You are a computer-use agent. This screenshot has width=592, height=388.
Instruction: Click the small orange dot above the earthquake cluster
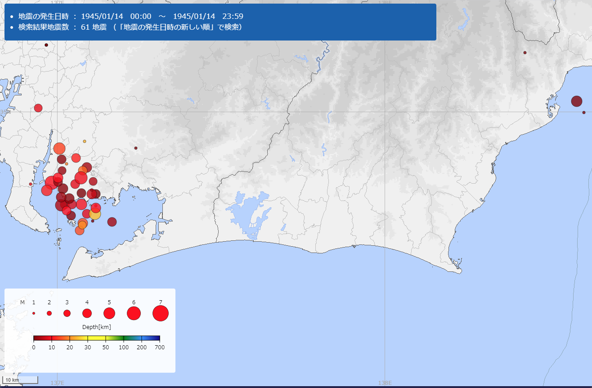(85, 141)
